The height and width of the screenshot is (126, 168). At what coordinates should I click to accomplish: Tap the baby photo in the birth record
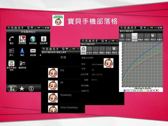click(x=109, y=63)
